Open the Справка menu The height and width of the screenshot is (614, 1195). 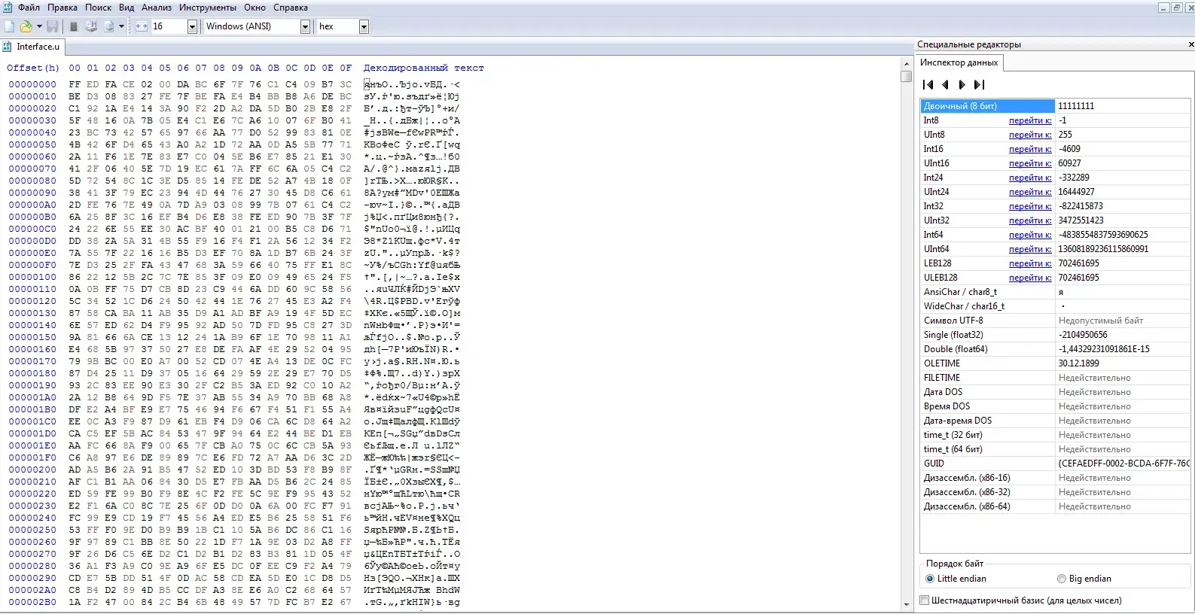click(290, 8)
